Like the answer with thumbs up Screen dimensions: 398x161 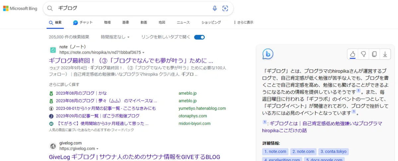click(353, 54)
